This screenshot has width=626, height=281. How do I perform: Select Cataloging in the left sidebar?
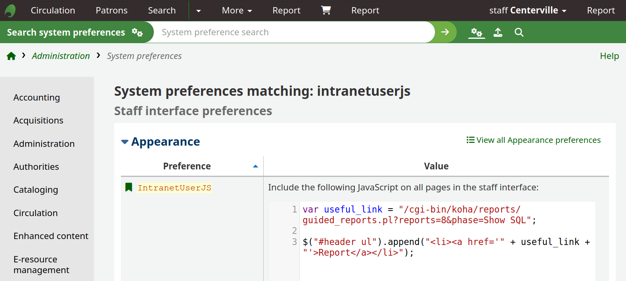coord(36,190)
